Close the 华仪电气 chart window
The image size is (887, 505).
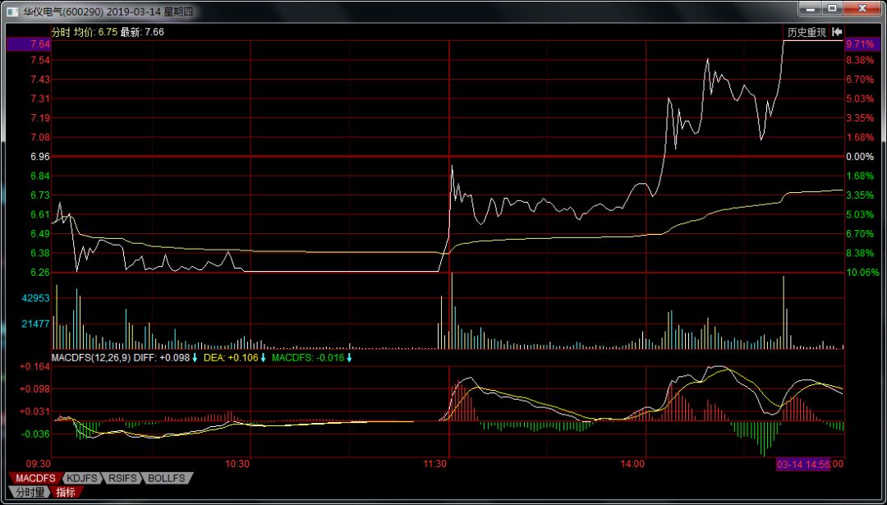pos(862,8)
